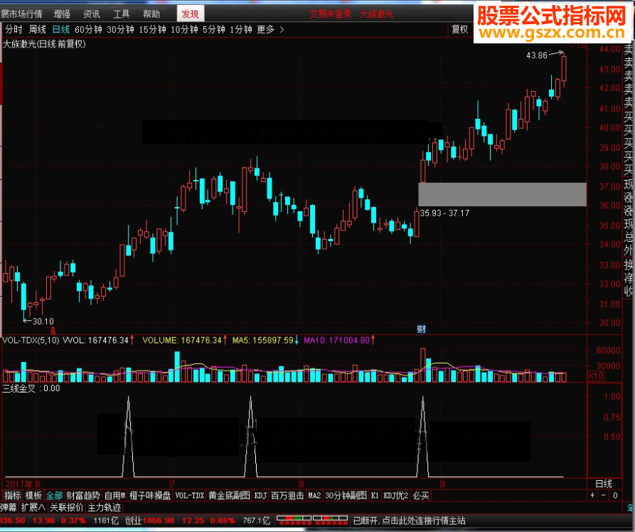Apply the VOL-TDX indicator from bottom bar
Viewport: 635px width, 532px height.
pos(190,496)
